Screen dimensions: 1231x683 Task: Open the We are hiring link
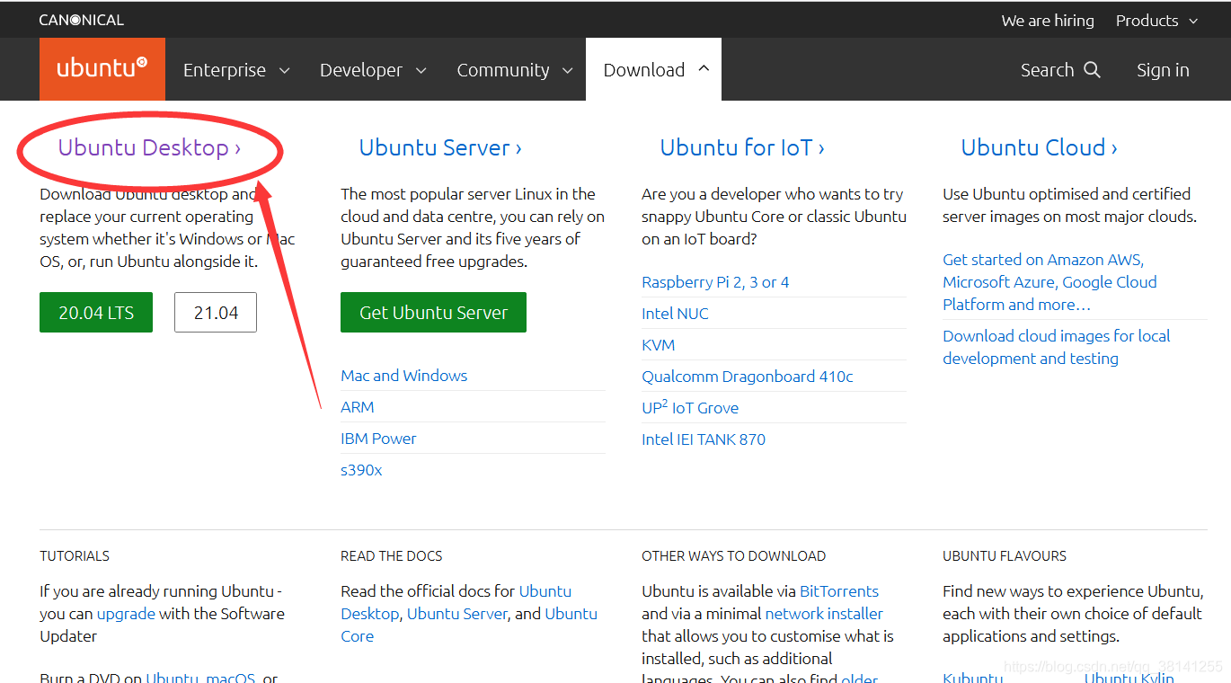1048,21
